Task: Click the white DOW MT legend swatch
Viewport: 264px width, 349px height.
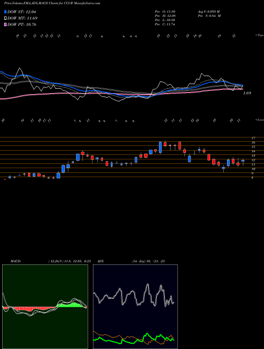Action: [5, 19]
